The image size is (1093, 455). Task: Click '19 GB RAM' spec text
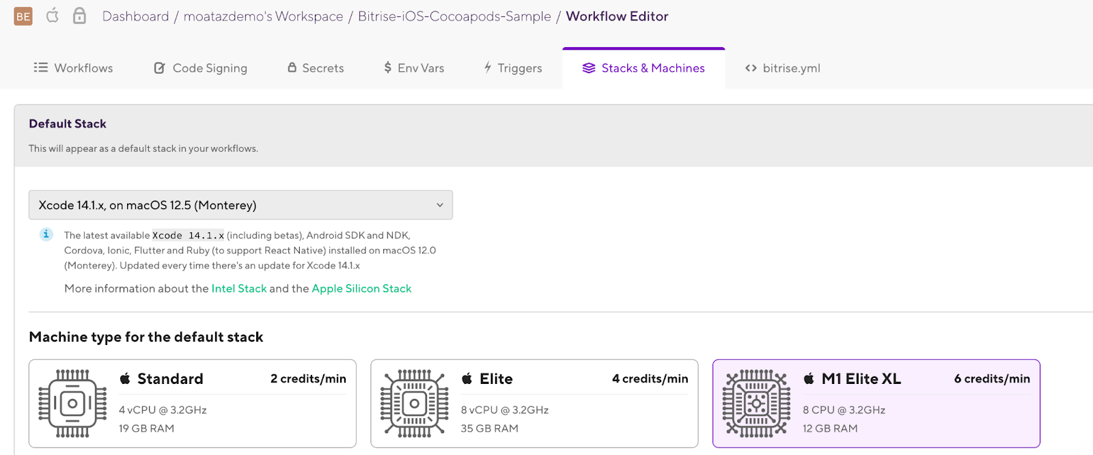[146, 428]
